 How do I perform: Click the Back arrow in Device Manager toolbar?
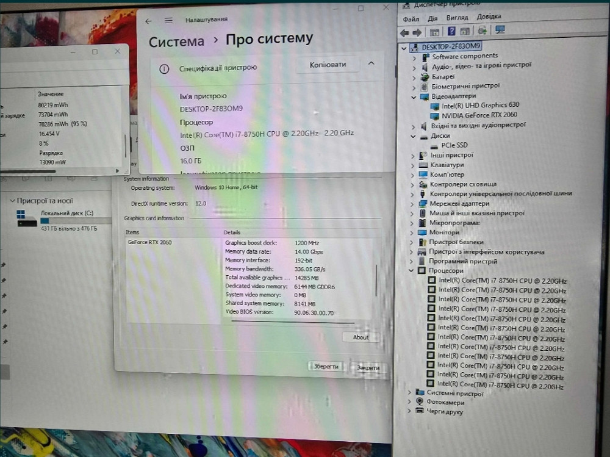(x=404, y=31)
